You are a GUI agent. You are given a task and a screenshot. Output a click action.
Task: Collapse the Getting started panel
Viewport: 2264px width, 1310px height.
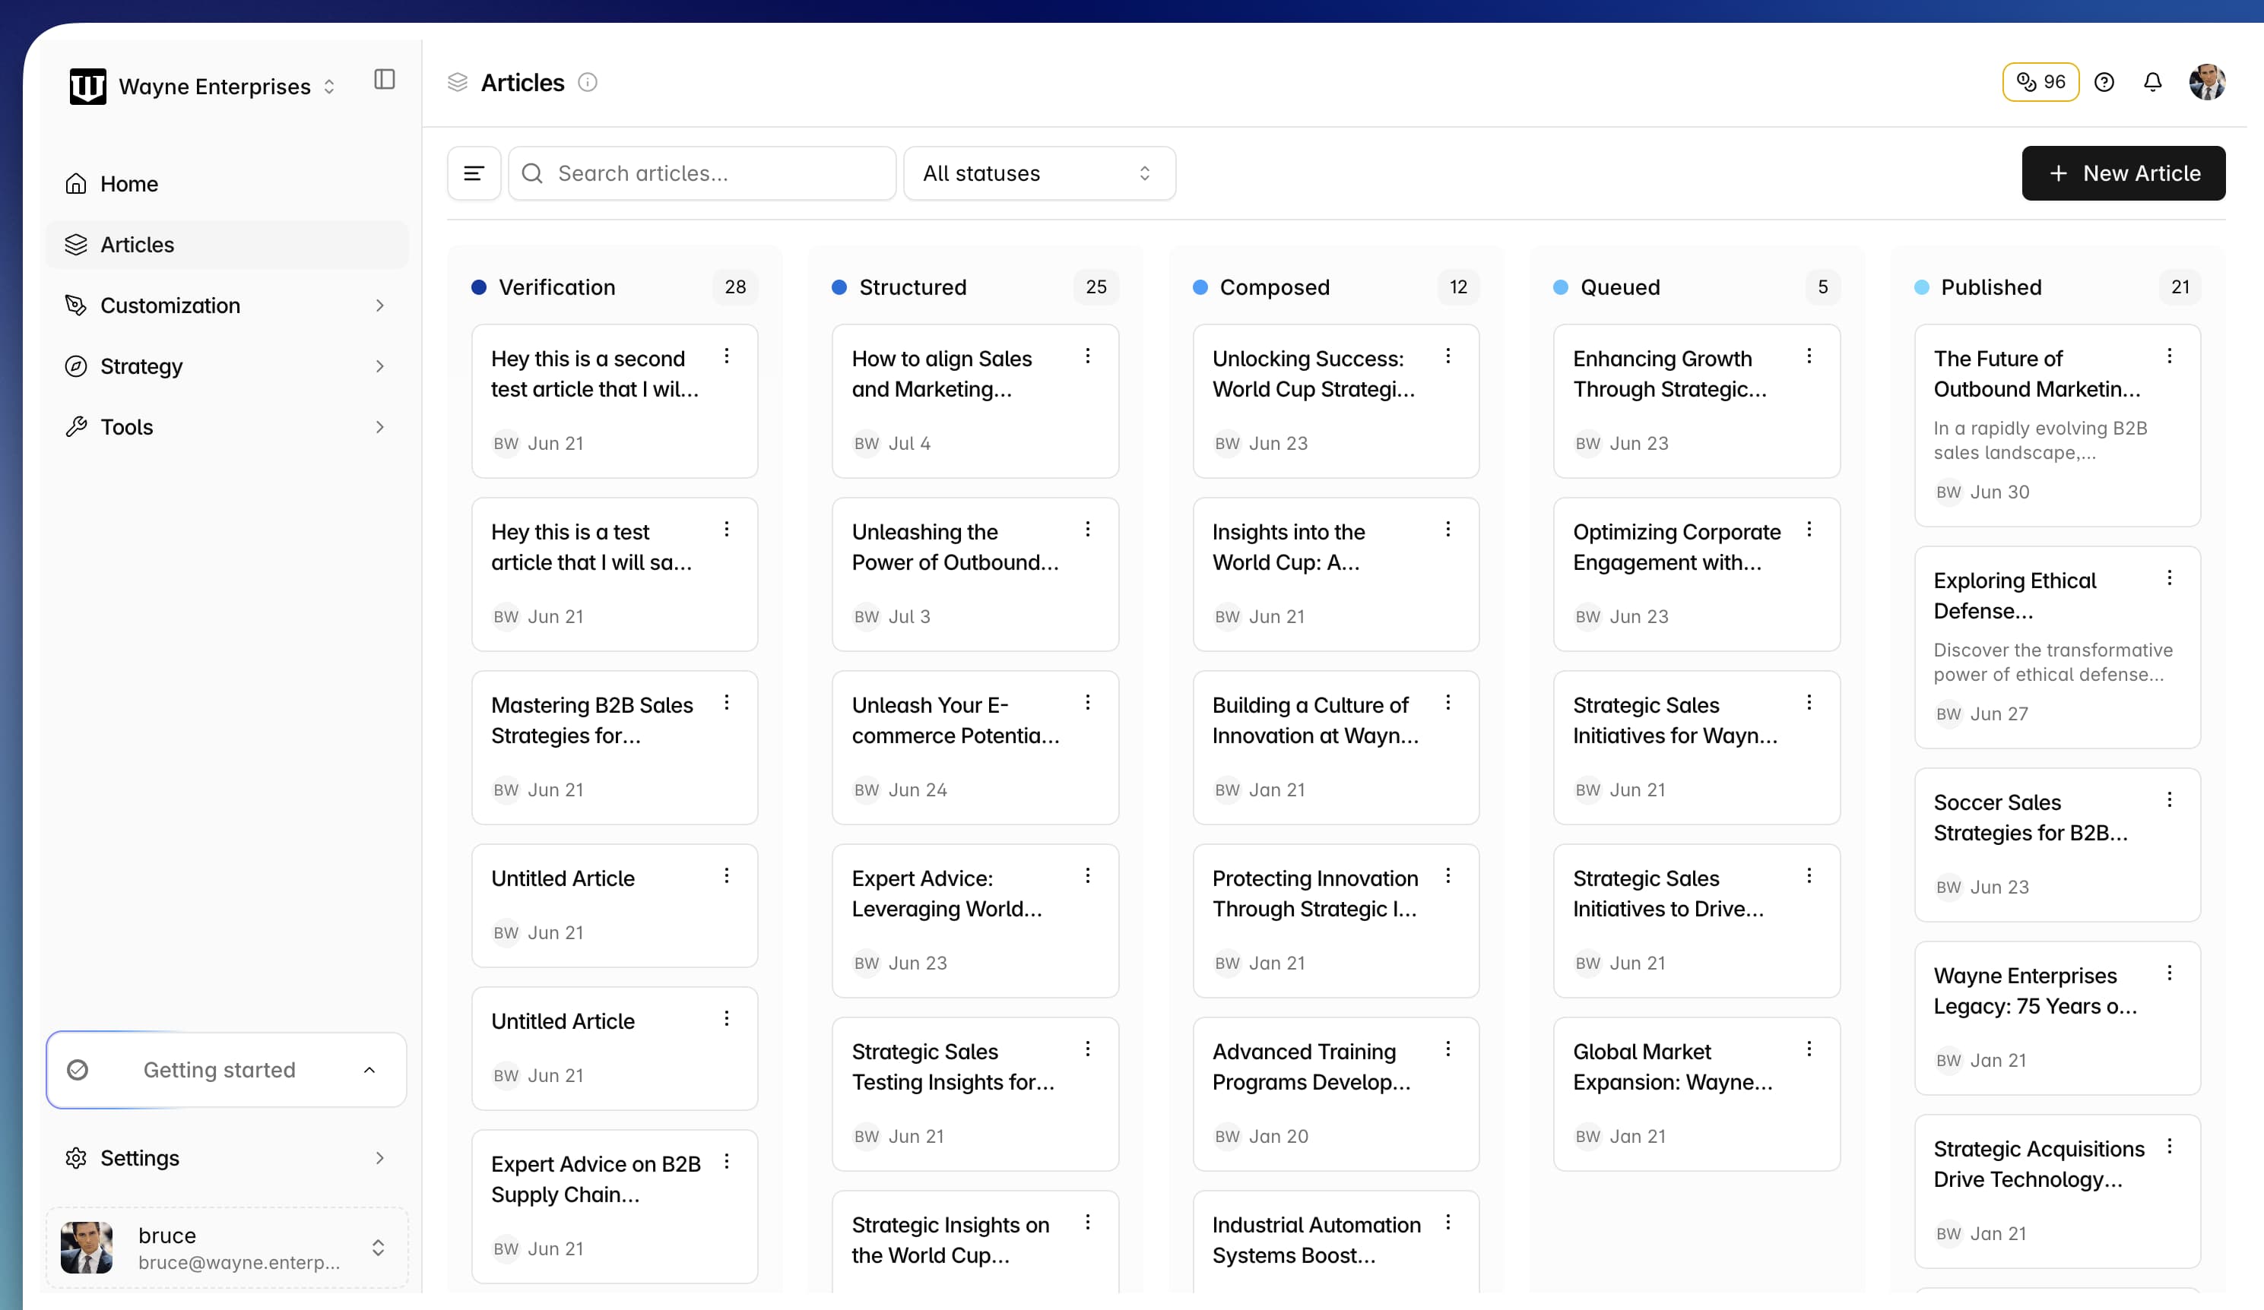click(x=369, y=1069)
